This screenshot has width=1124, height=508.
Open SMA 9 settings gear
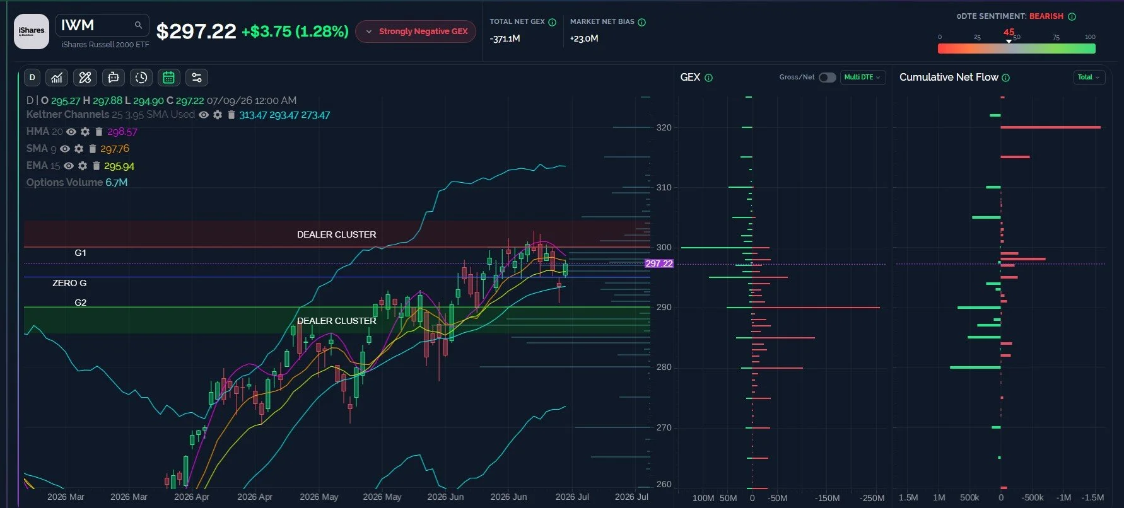coord(79,149)
